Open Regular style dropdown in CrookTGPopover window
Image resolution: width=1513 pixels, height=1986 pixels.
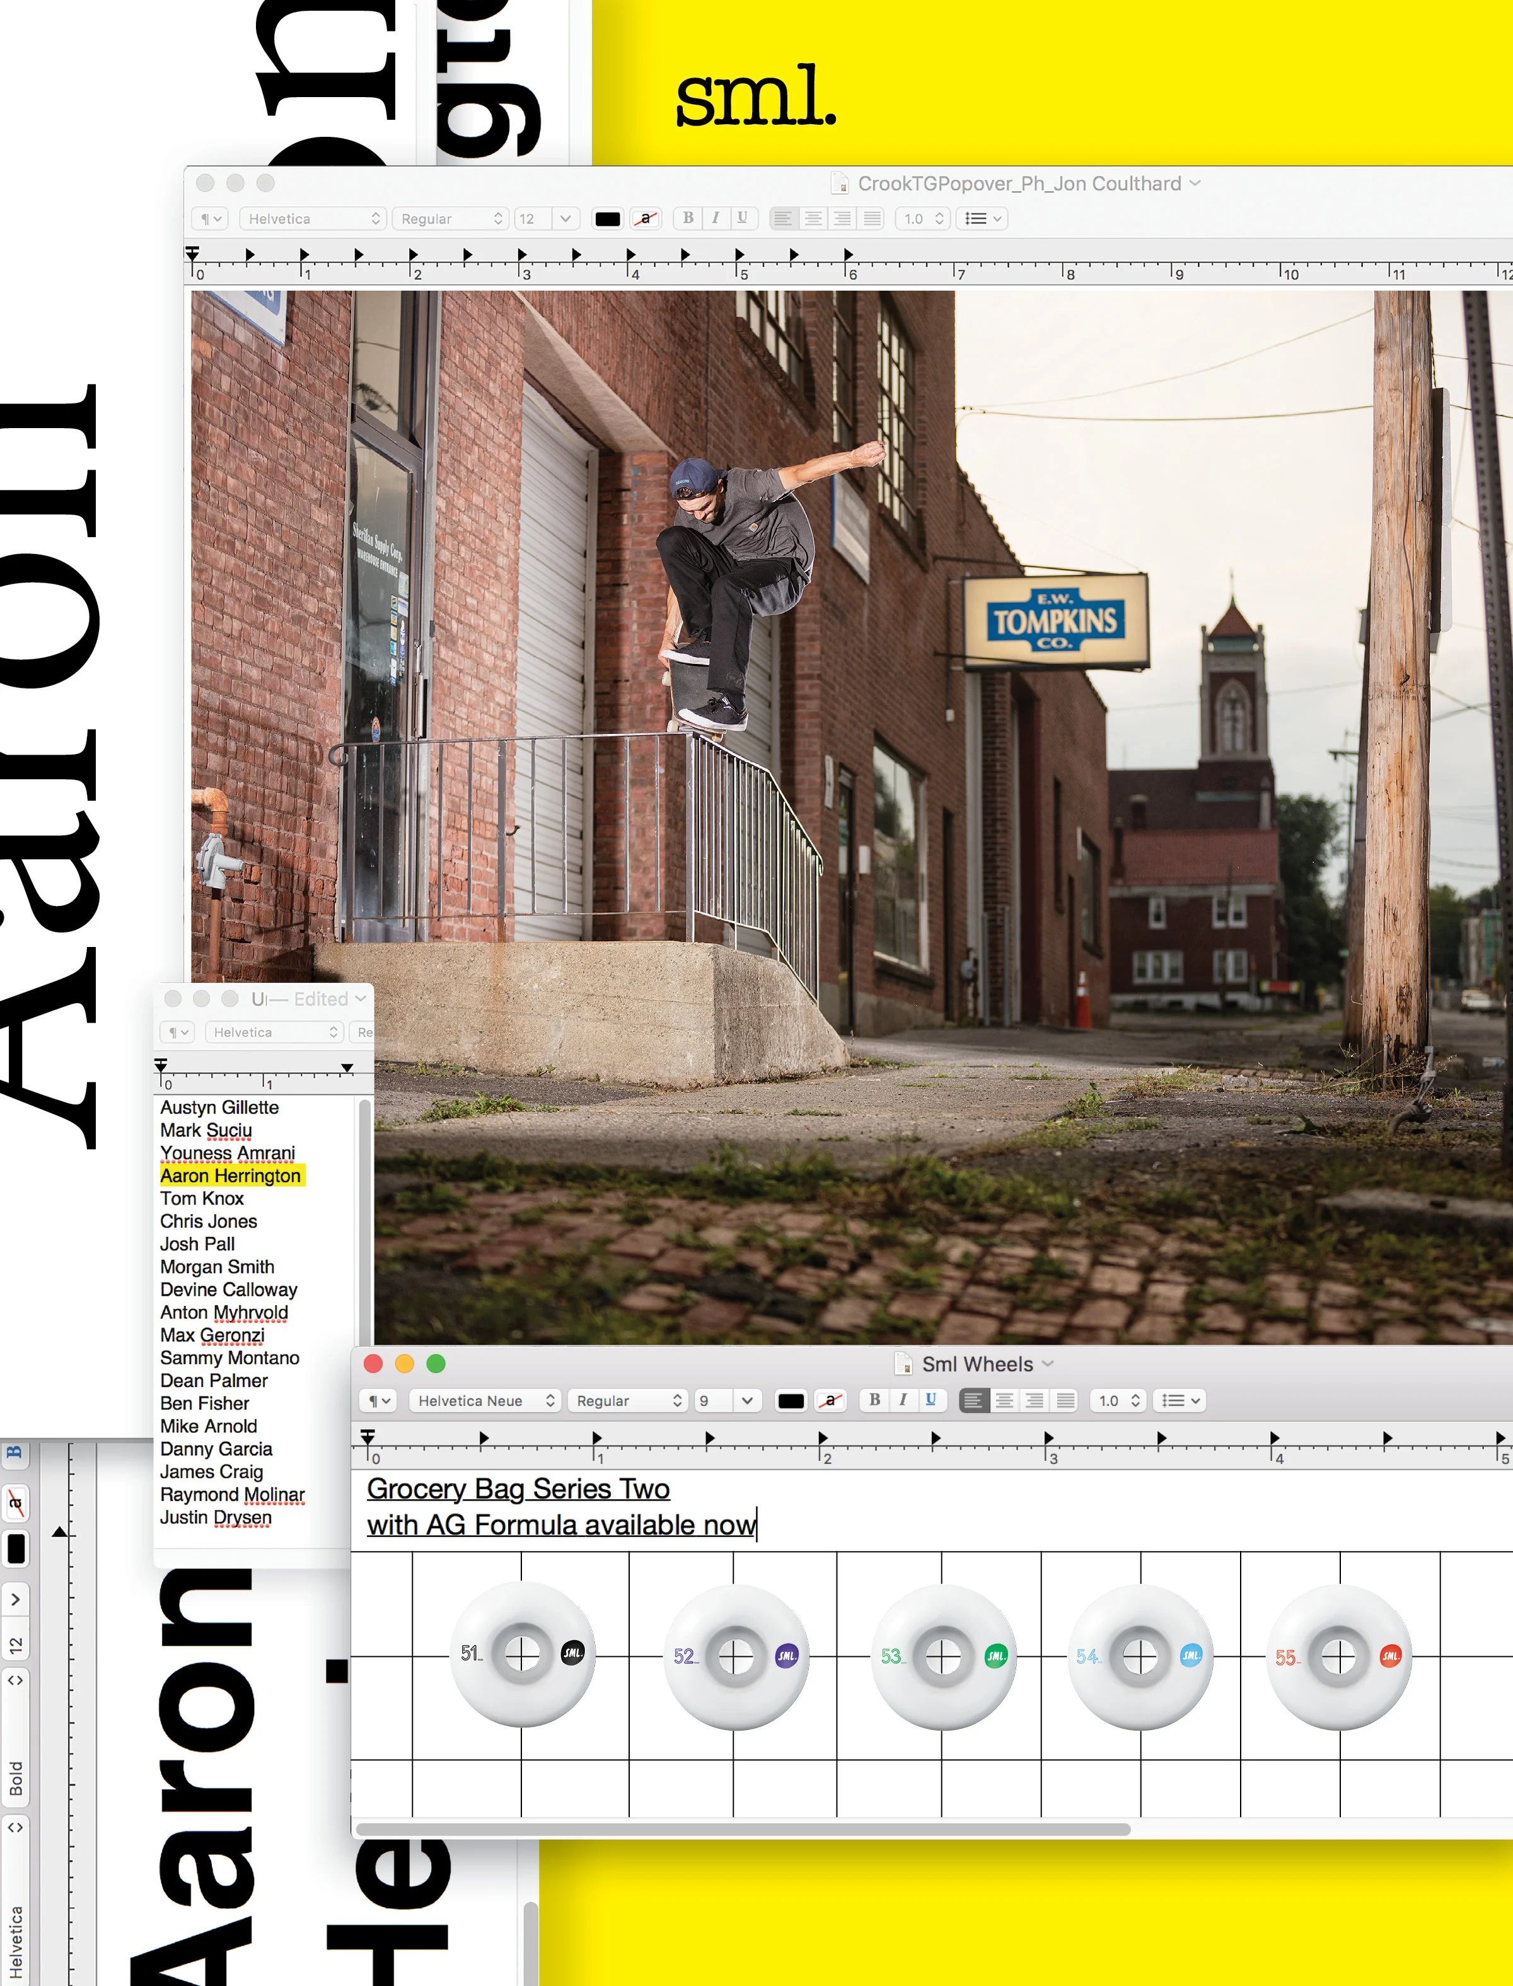(450, 219)
